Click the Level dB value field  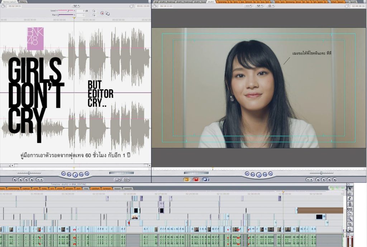click(80, 11)
